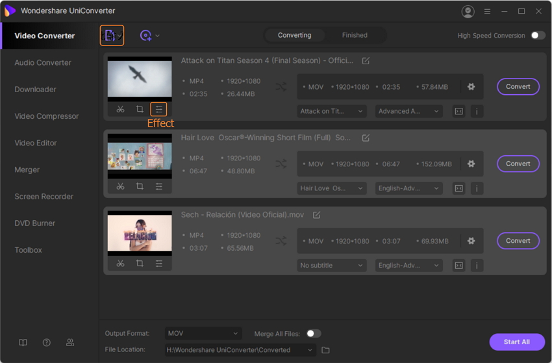Click preview icon in Hair Love row
The height and width of the screenshot is (363, 552).
(x=458, y=188)
